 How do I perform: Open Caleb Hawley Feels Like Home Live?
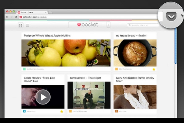tap(39, 79)
